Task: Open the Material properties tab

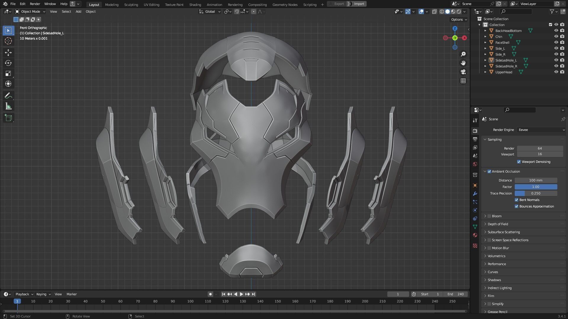Action: tap(475, 235)
